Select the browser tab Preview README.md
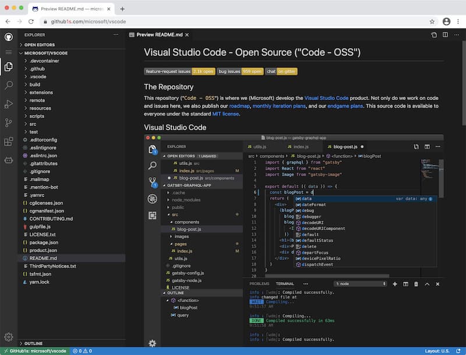Screen dimensions: 466x355 click(71, 9)
